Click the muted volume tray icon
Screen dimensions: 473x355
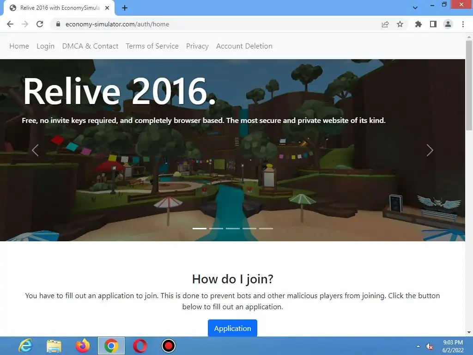pyautogui.click(x=430, y=346)
